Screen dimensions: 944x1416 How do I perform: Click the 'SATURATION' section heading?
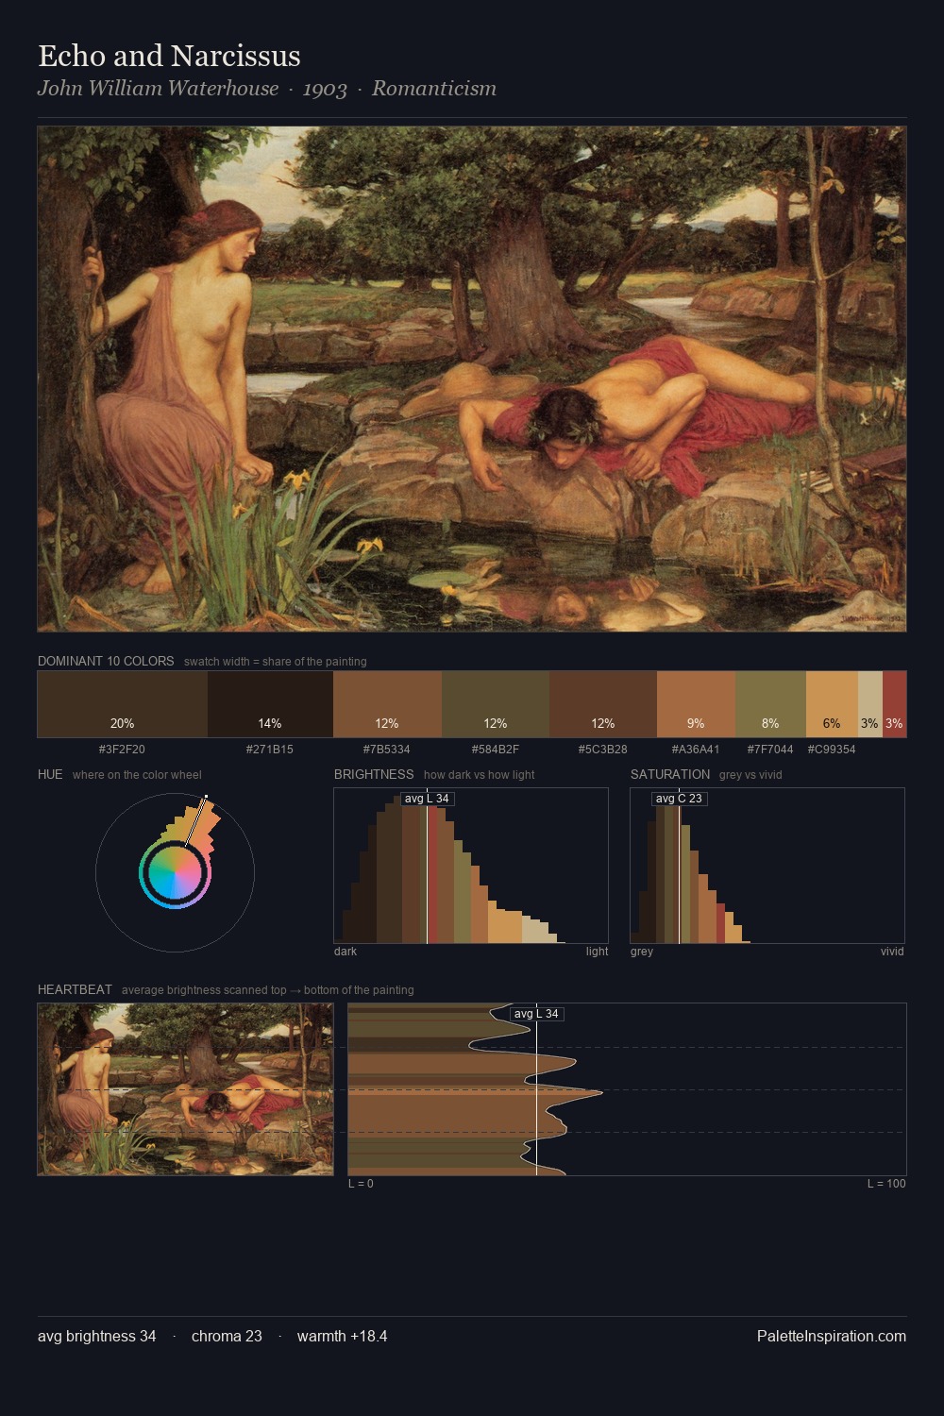pos(670,774)
